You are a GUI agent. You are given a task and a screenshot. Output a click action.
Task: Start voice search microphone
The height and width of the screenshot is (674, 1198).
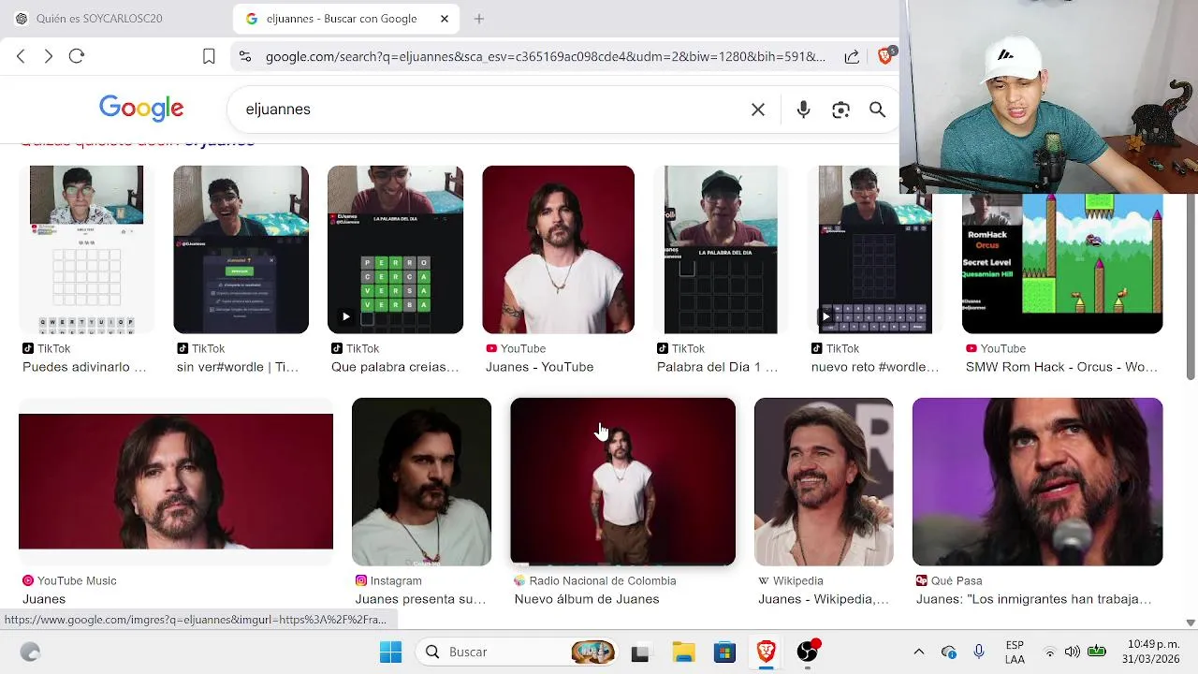click(803, 110)
